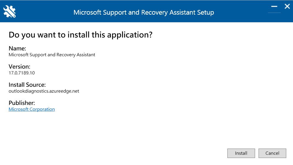Click the title bar text ending in 'Setup'

coord(144,13)
